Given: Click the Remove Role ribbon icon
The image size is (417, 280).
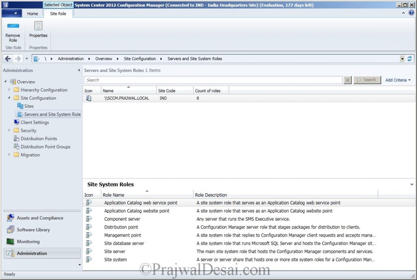Looking at the screenshot, I should point(13,26).
